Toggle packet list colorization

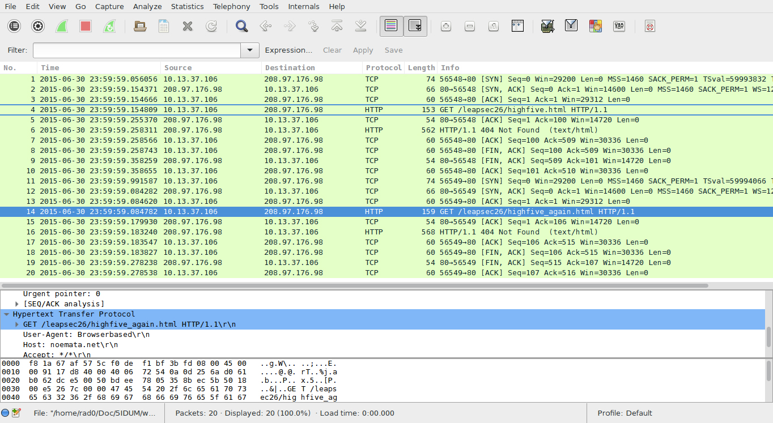[391, 26]
